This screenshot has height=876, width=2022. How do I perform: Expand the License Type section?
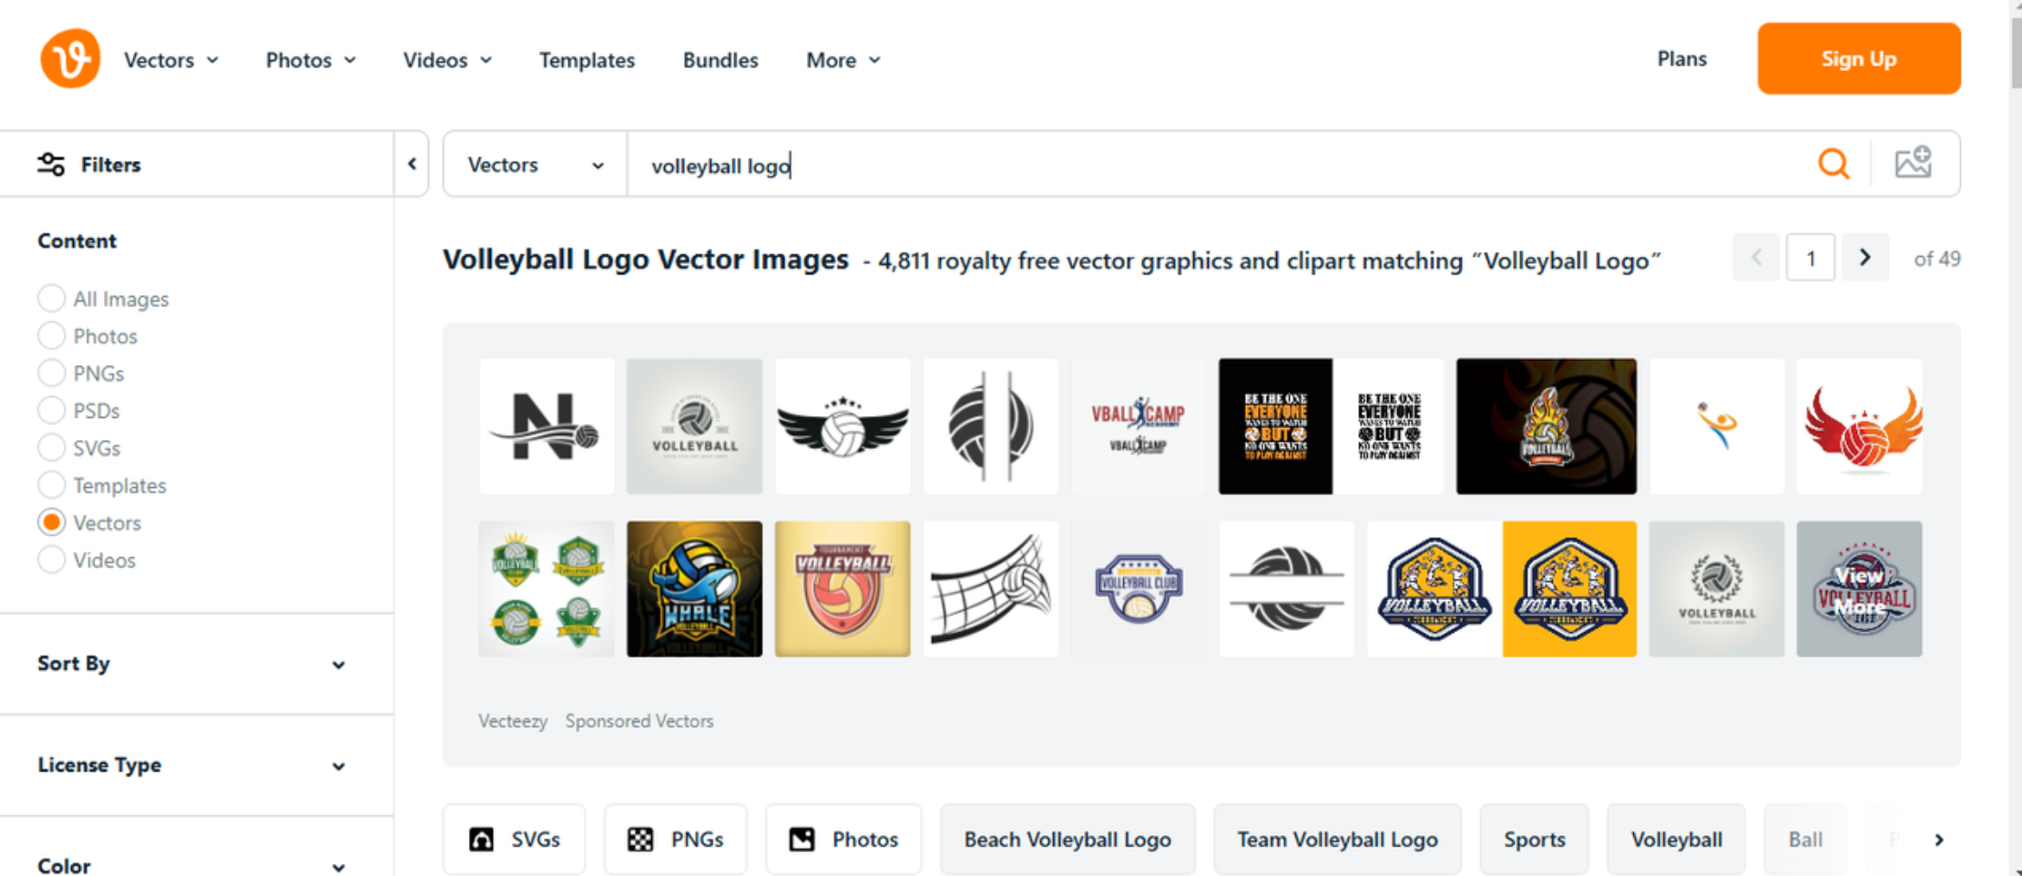191,765
